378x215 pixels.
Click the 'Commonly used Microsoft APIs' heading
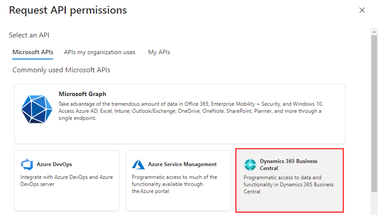click(x=61, y=70)
